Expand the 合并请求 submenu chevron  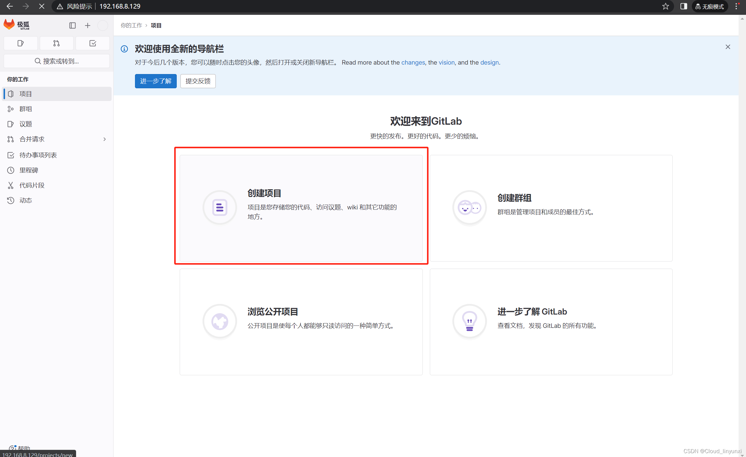[104, 139]
